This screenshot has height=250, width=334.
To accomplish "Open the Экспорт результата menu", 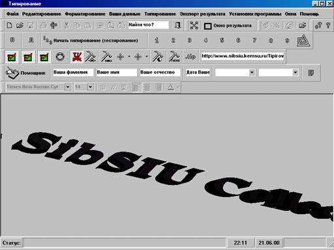I will point(202,14).
